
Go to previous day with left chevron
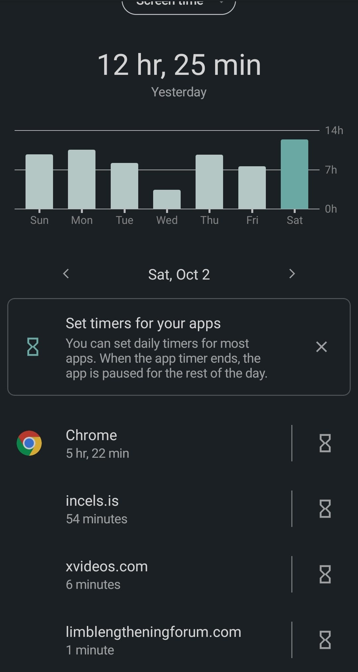pos(66,274)
